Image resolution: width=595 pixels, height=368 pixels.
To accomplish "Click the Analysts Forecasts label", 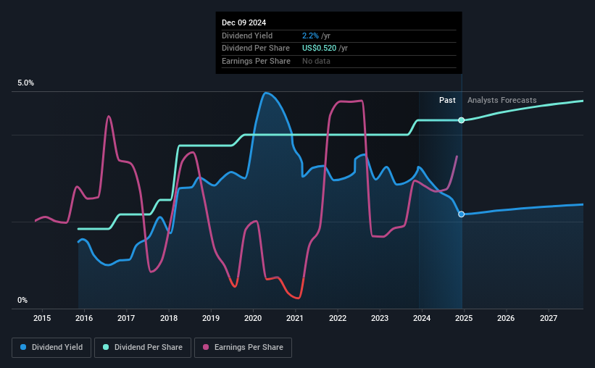I will pyautogui.click(x=502, y=100).
